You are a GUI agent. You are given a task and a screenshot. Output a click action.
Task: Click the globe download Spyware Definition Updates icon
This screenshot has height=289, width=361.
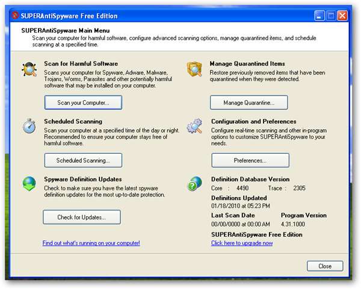(29, 184)
